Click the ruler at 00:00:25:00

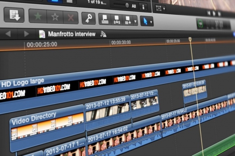(x=42, y=44)
